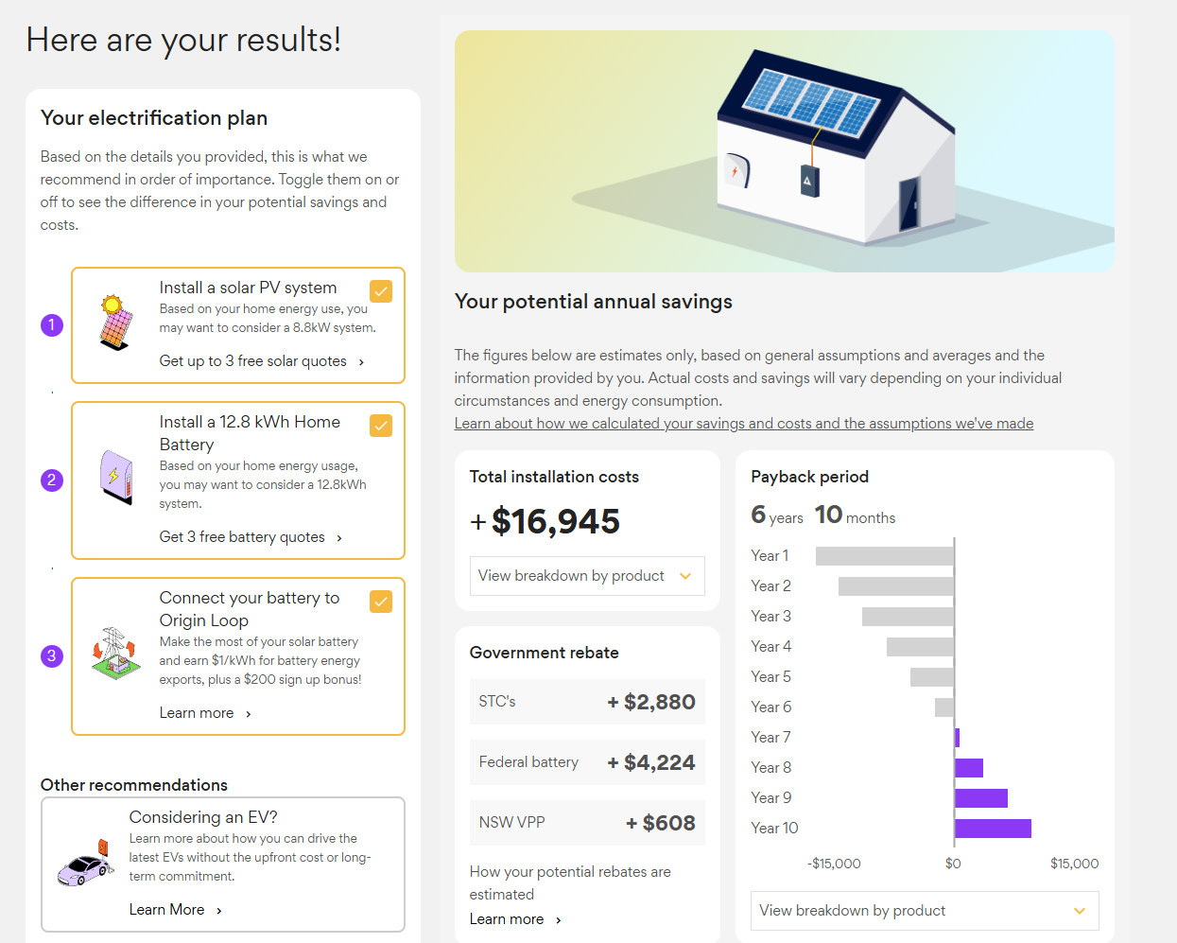Click the step 3 number badge
Viewport: 1177px width, 943px height.
52,656
